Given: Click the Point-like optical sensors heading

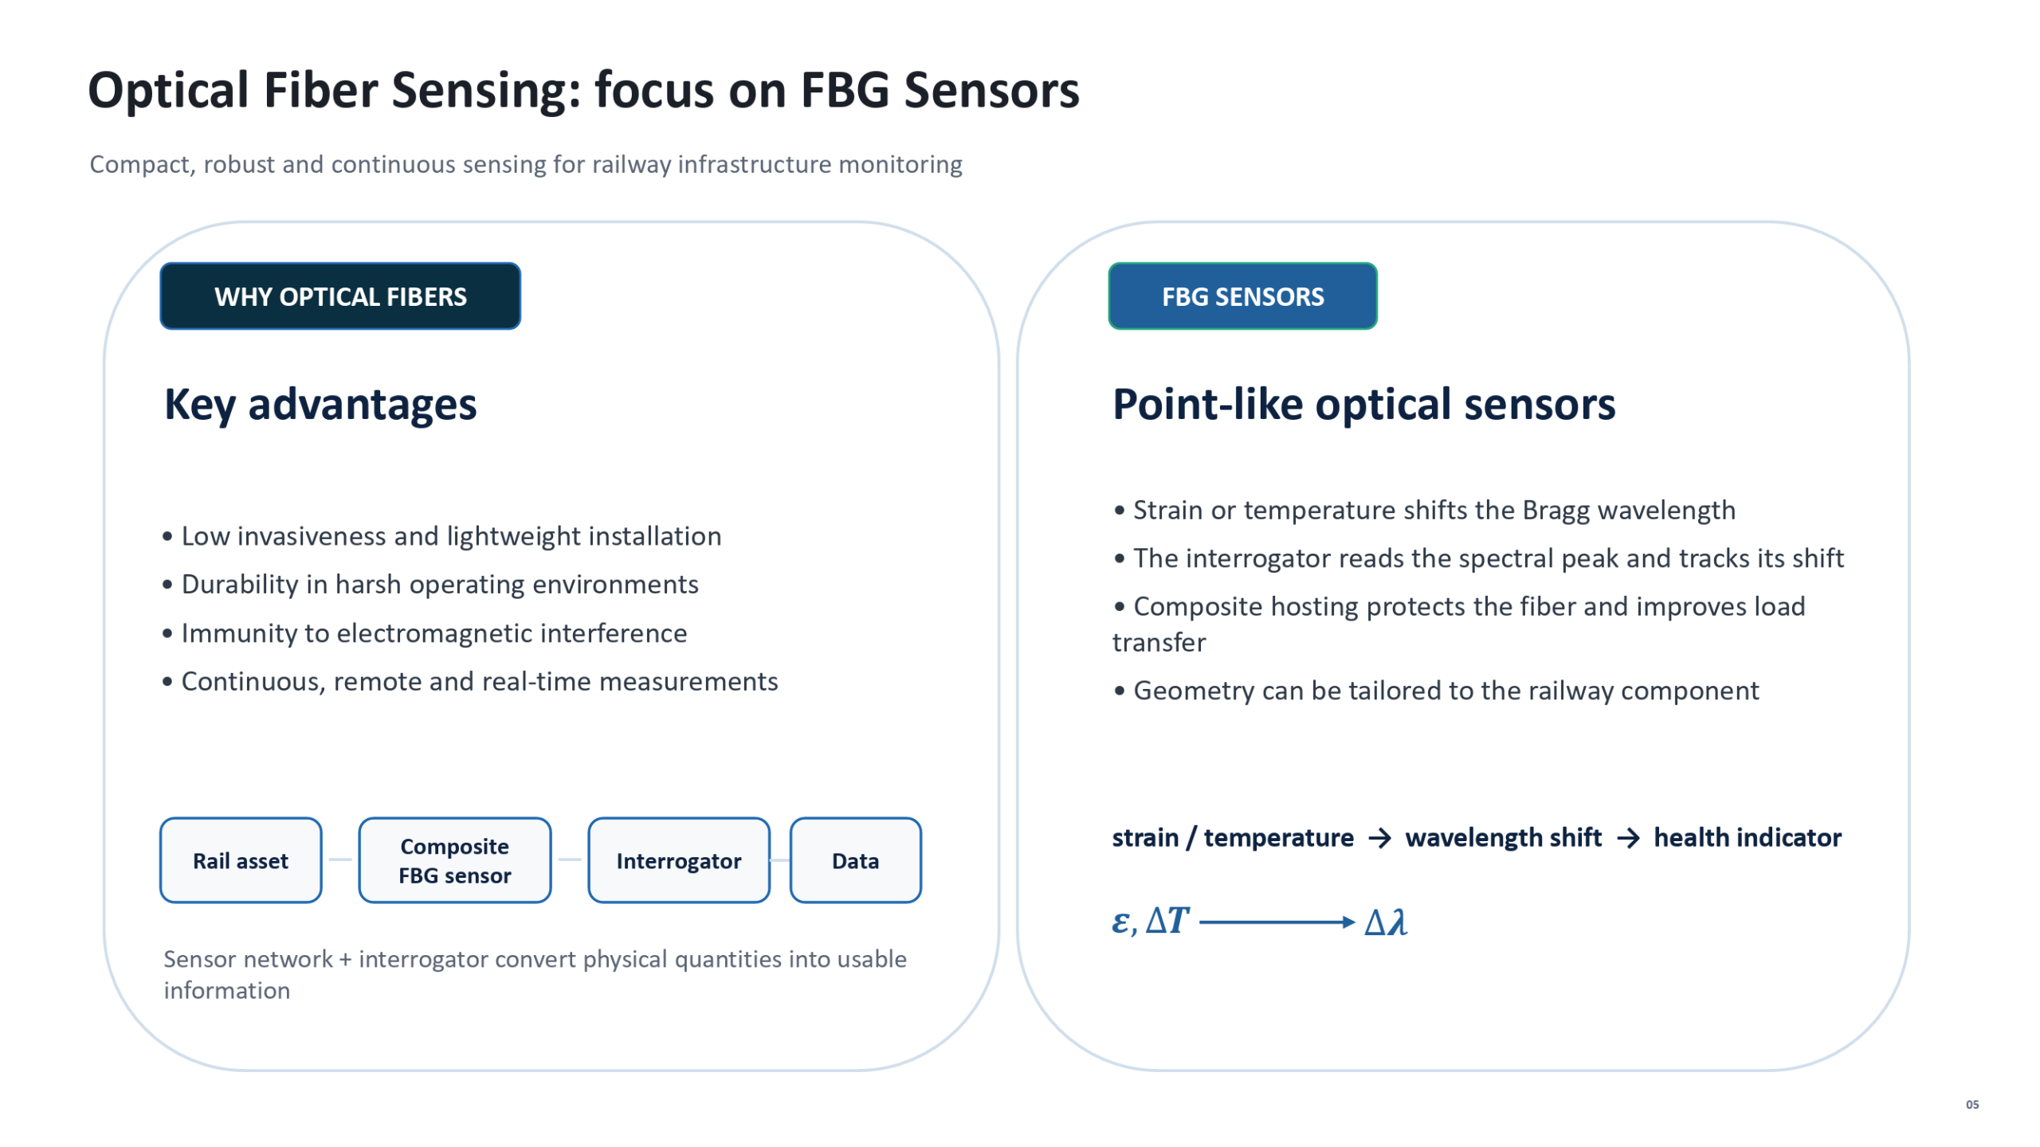Looking at the screenshot, I should (x=1363, y=405).
